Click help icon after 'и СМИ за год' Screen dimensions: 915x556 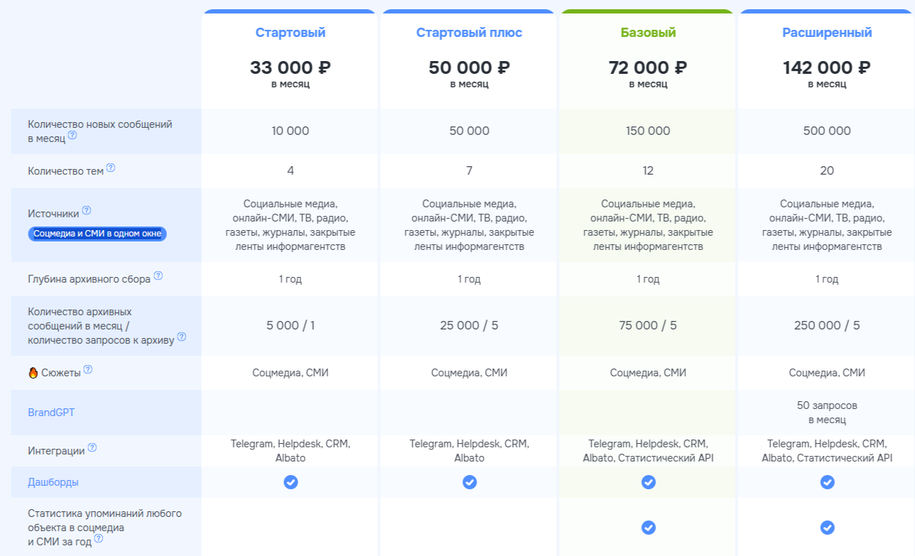(x=99, y=538)
